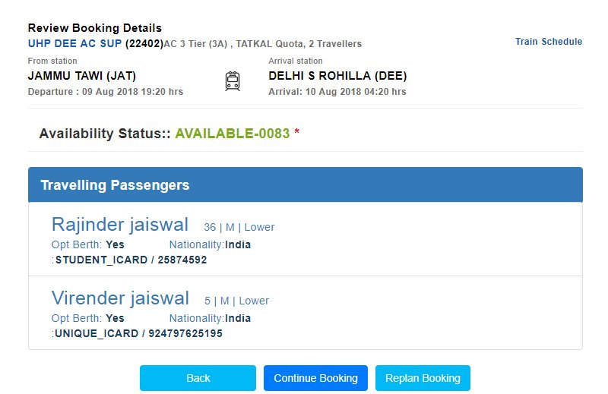Click Rajinder's 36 | M | Lower details
The height and width of the screenshot is (394, 608).
[239, 227]
